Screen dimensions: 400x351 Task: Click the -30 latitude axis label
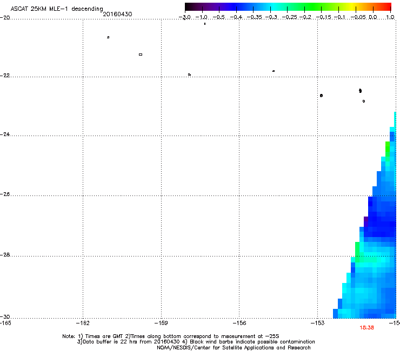(5, 316)
